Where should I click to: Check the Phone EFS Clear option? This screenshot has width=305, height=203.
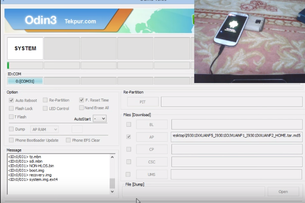(x=68, y=140)
